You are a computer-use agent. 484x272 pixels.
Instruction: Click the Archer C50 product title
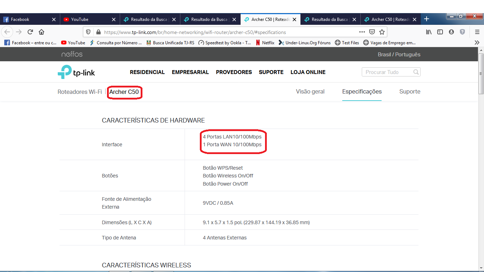[x=124, y=92]
